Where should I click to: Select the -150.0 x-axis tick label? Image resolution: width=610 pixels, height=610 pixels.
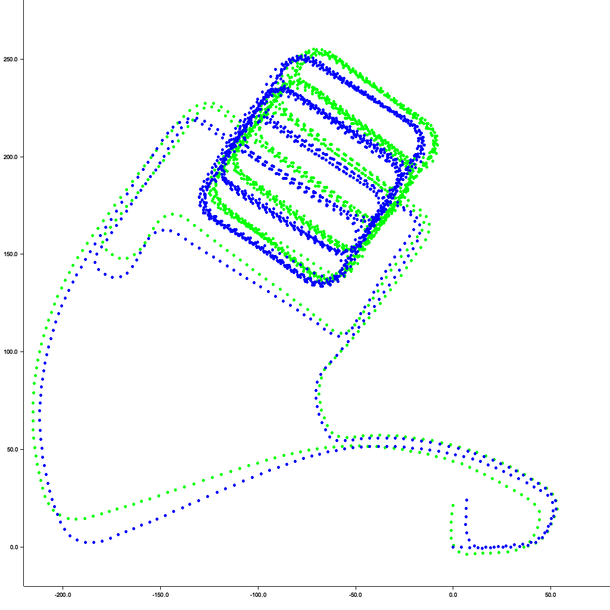tap(160, 595)
